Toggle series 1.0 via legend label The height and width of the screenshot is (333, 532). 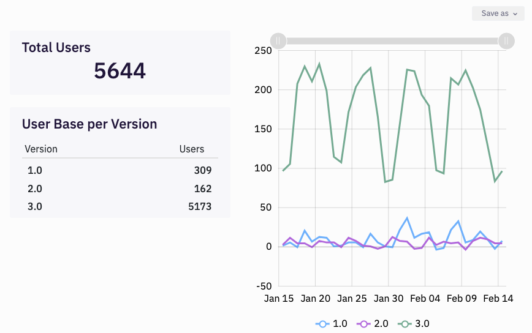click(x=340, y=323)
